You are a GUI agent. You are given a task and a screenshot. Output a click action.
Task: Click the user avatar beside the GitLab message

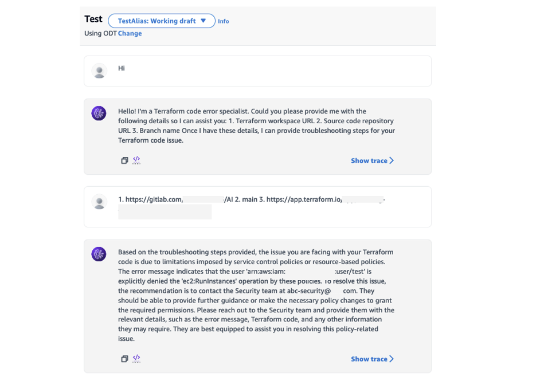[99, 202]
